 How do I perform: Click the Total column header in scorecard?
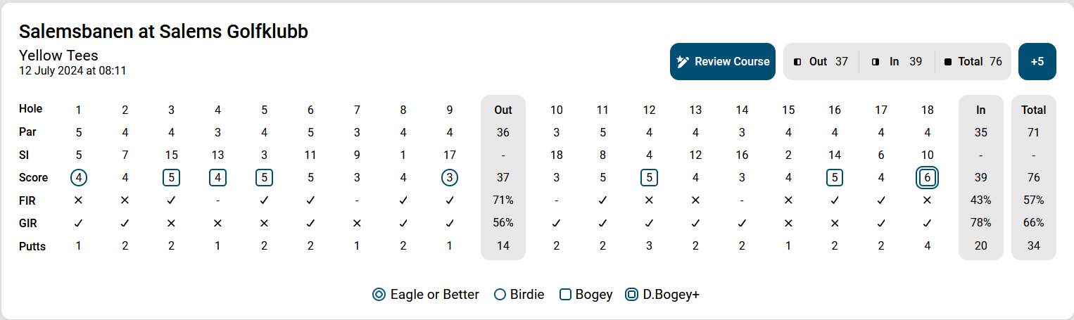click(x=1034, y=110)
